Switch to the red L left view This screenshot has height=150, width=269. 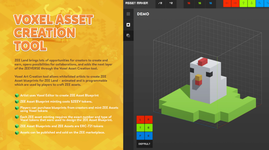(x=140, y=119)
